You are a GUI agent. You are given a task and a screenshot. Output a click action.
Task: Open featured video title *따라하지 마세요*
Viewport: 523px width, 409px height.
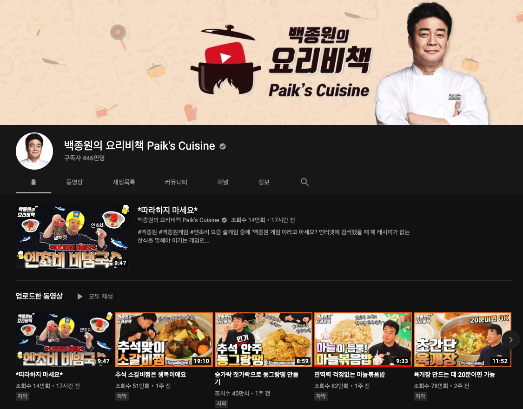click(168, 210)
